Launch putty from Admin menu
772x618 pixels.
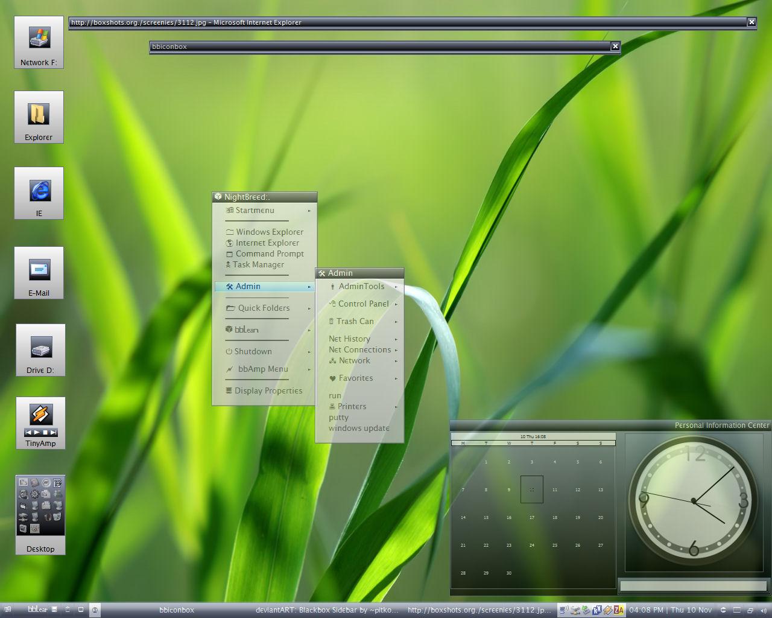[359, 417]
